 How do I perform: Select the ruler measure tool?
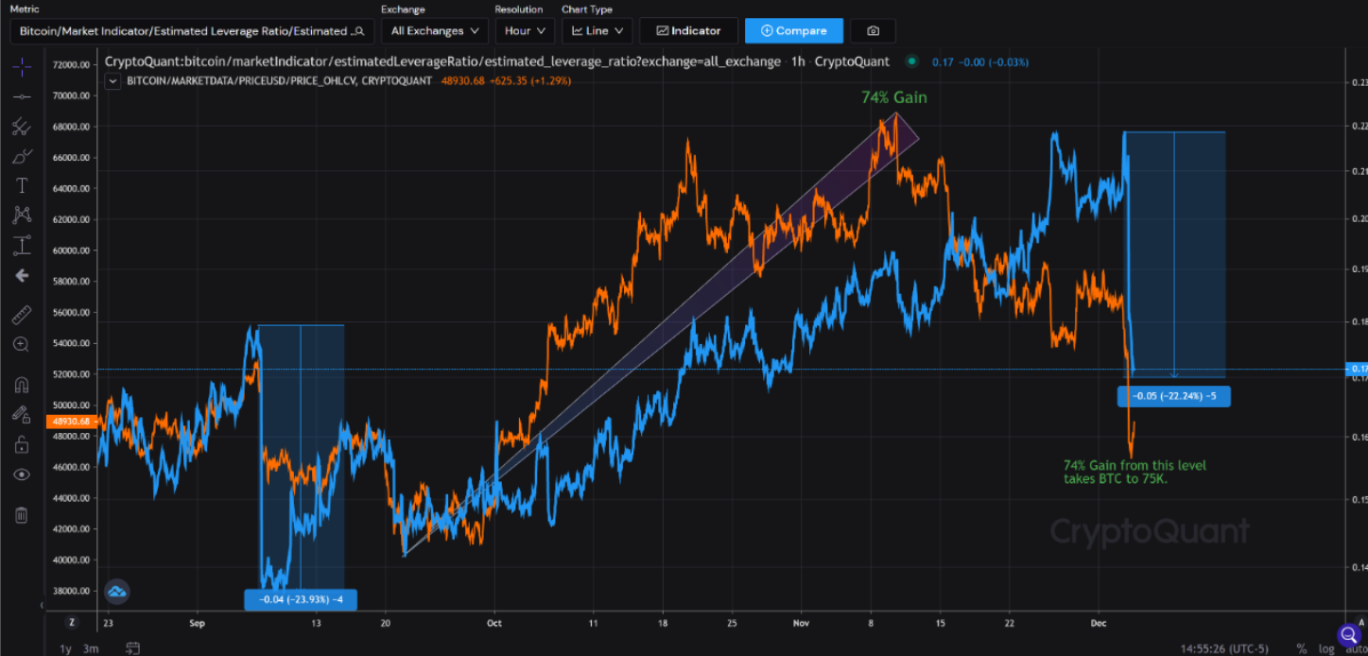21,315
